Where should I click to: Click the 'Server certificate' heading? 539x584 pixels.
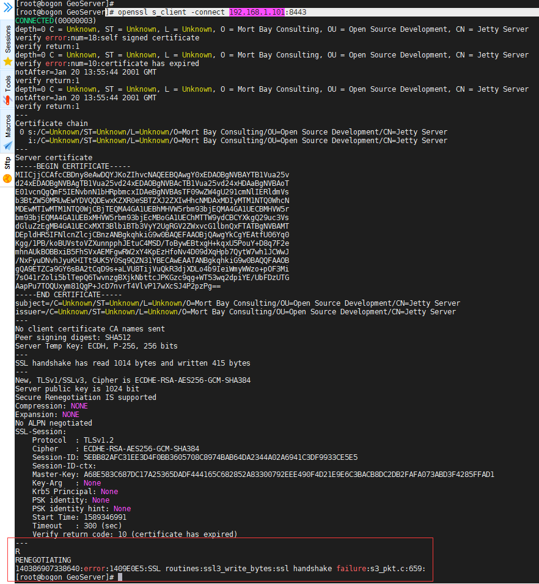tap(54, 158)
